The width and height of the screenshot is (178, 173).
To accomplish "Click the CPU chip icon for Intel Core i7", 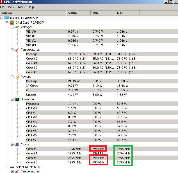I will pos(12,23).
